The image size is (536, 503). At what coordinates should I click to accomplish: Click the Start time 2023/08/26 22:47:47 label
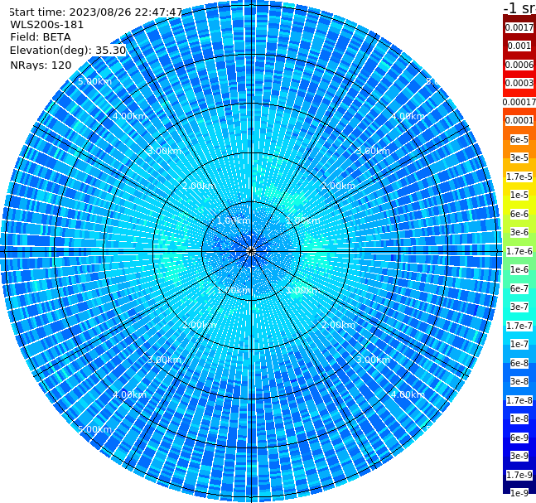click(95, 12)
